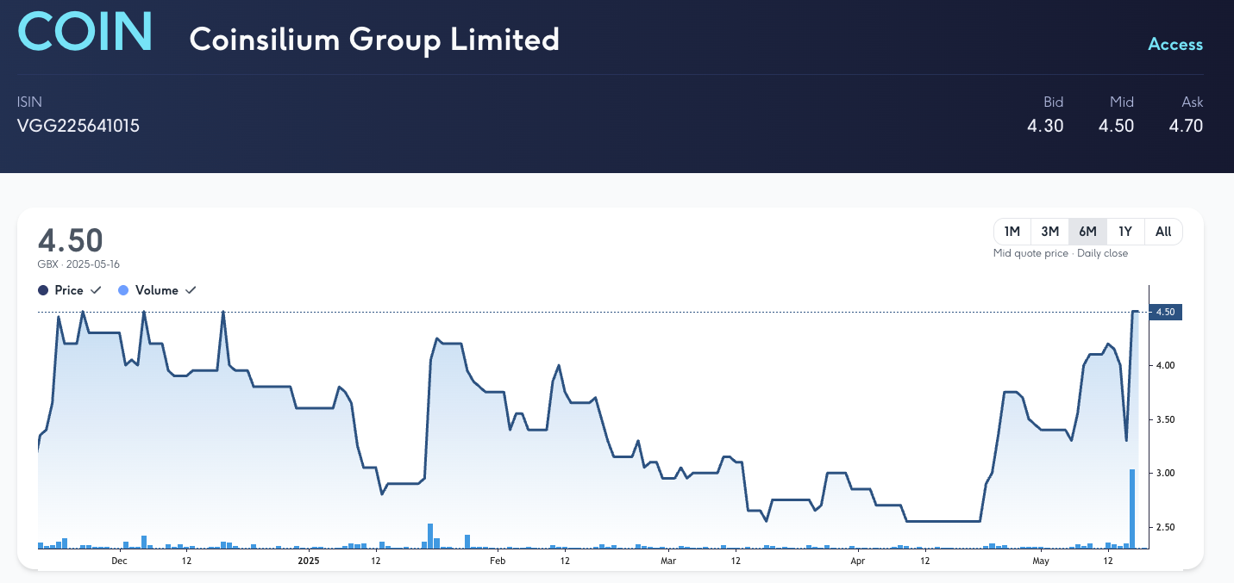Viewport: 1234px width, 583px height.
Task: Click the COIN ticker logo
Action: click(x=85, y=30)
